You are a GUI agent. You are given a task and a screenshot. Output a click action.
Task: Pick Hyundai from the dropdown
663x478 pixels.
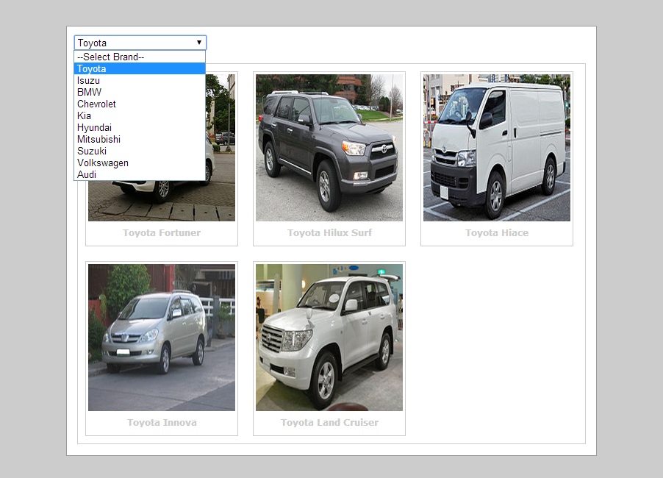pos(140,128)
